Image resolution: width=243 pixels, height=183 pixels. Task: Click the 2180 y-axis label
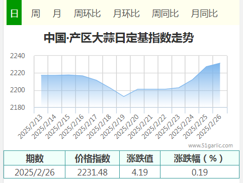click(18, 107)
